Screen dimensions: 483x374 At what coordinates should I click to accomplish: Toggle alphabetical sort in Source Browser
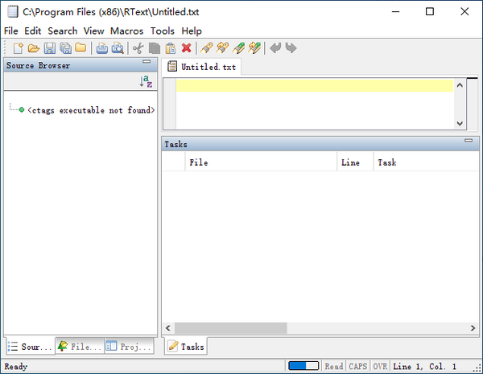click(146, 81)
